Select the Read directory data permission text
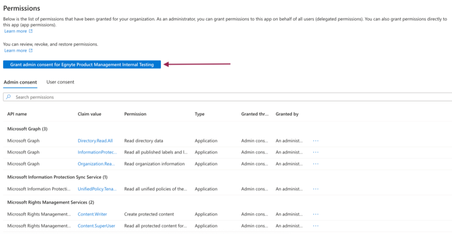 143,141
